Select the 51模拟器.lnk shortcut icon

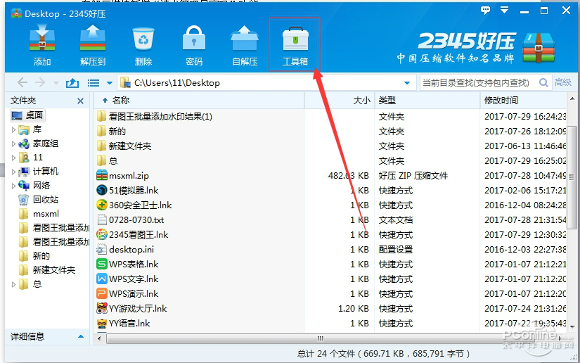pyautogui.click(x=102, y=190)
